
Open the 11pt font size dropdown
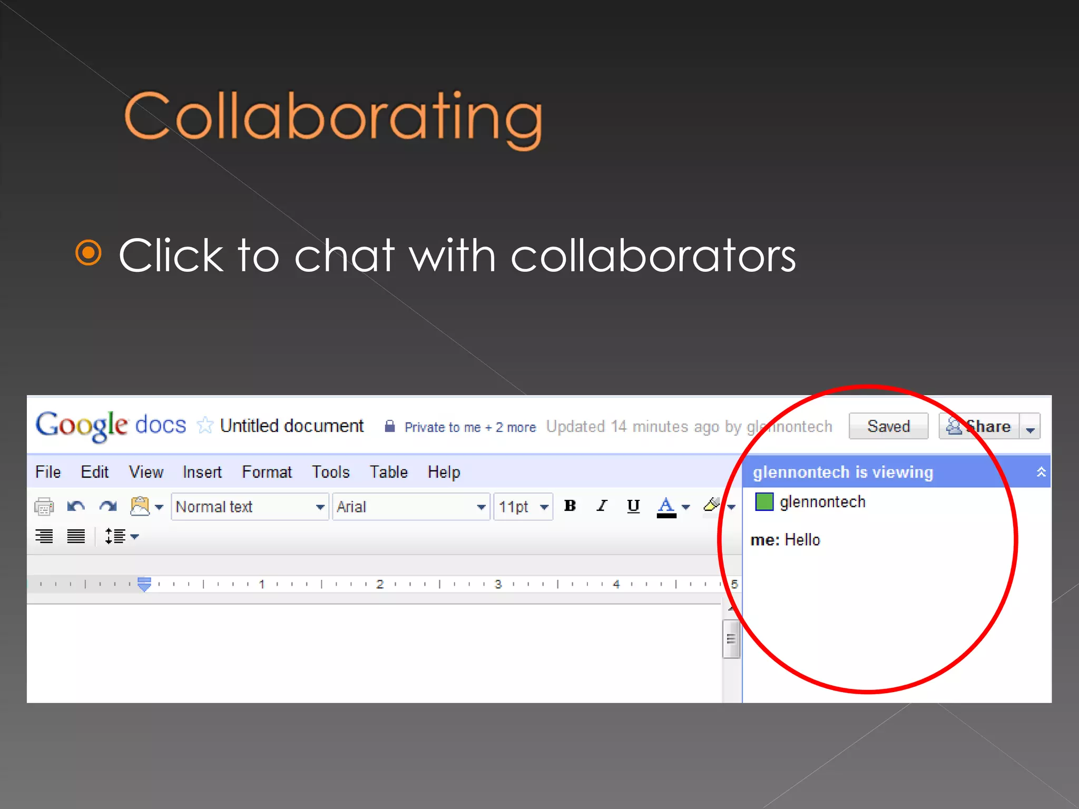click(x=523, y=507)
